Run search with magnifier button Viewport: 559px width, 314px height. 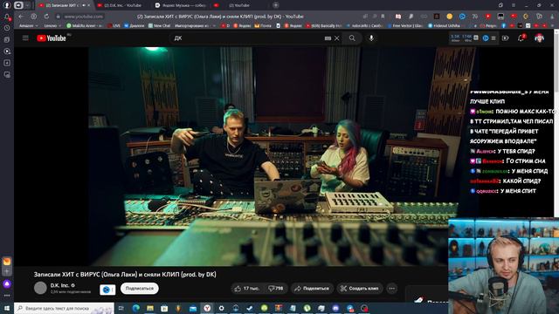pos(352,38)
